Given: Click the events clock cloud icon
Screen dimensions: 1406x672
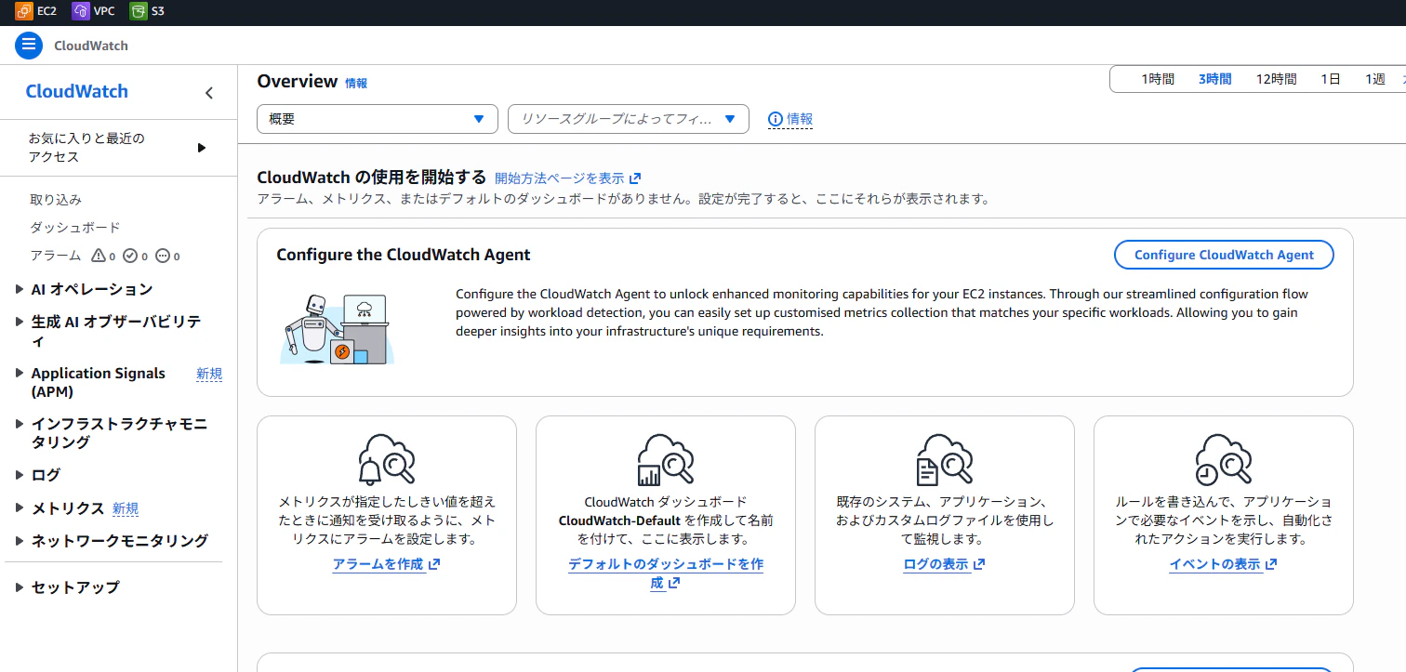Looking at the screenshot, I should tap(1223, 459).
